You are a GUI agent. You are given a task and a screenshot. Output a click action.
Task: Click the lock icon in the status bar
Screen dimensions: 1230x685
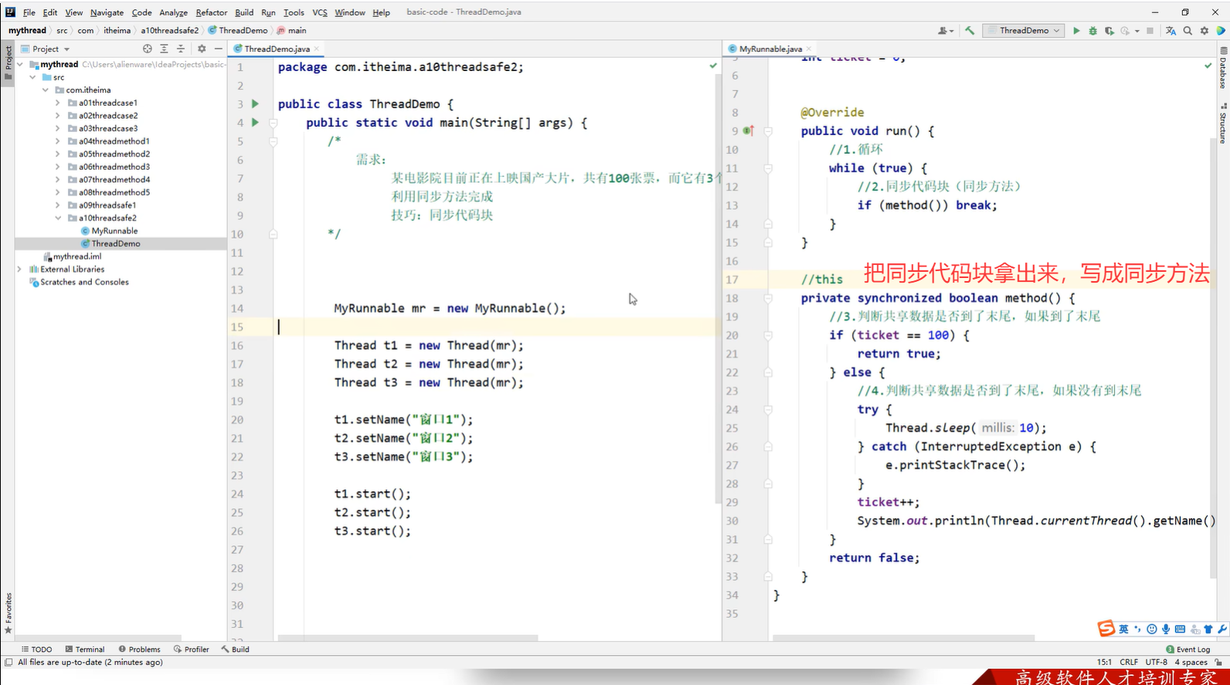tap(1218, 663)
